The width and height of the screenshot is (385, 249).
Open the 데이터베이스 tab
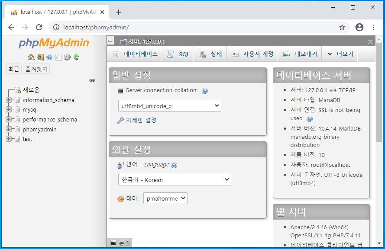[135, 54]
